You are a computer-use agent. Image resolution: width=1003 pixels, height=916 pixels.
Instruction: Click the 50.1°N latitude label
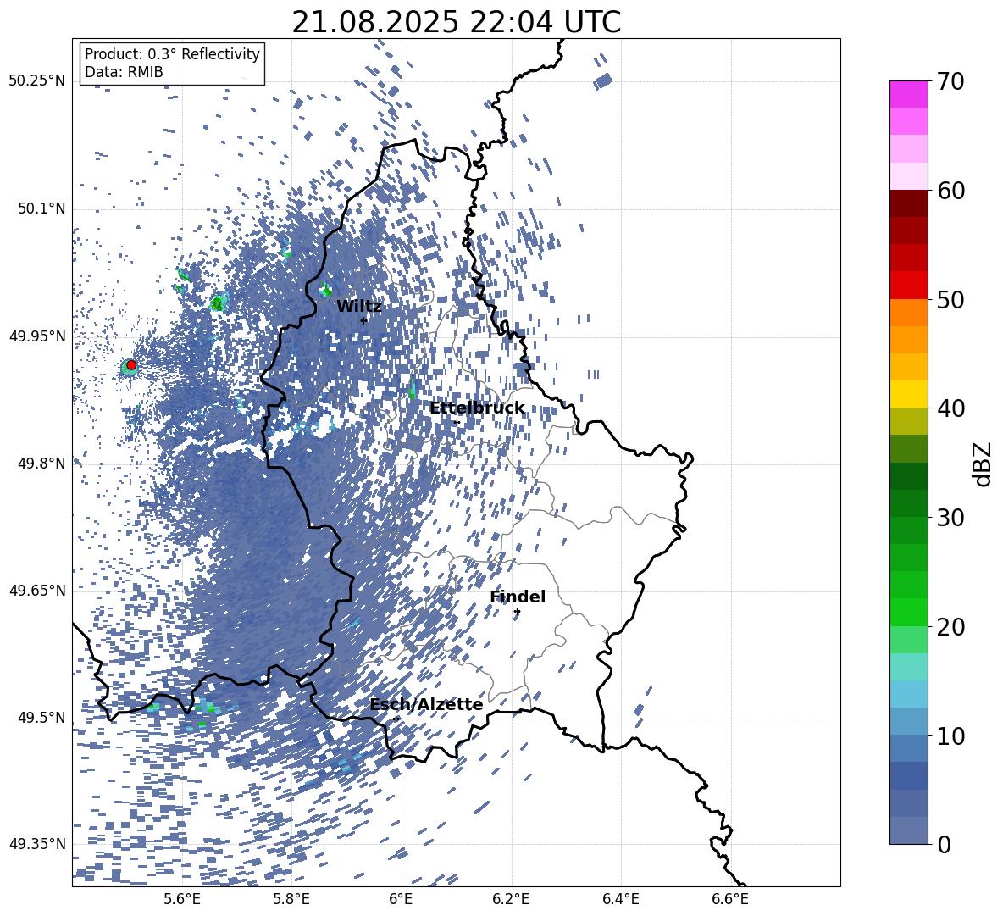point(42,208)
